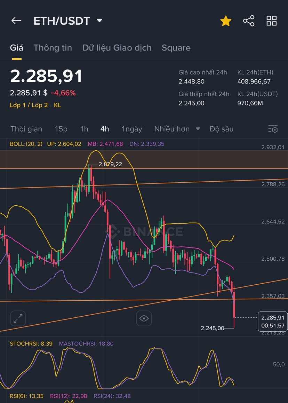Viewport: 288px width, 403px height.
Task: Choose the 15p interval
Action: pyautogui.click(x=61, y=129)
